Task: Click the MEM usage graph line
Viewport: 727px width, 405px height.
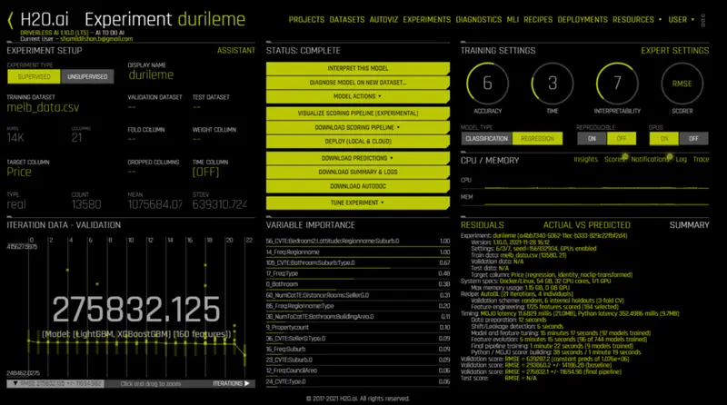Action: [597, 204]
